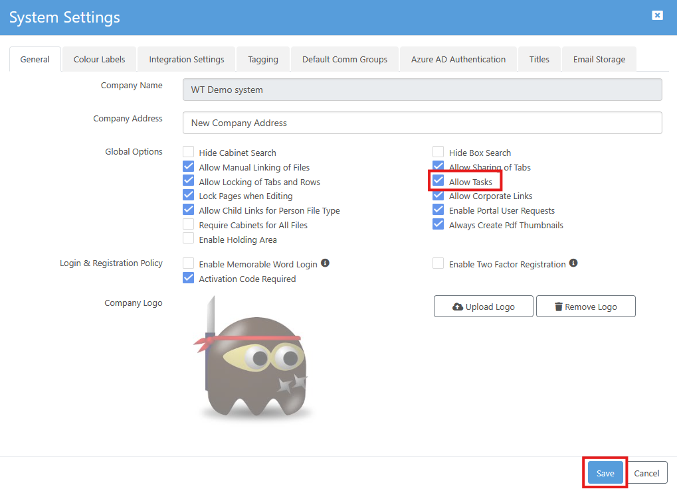This screenshot has height=489, width=677.
Task: Uncheck the Allow Tasks option
Action: pos(438,180)
